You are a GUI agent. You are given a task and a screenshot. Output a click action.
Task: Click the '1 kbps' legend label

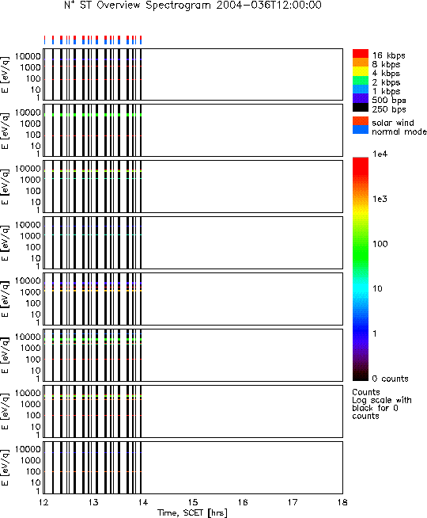pyautogui.click(x=386, y=91)
